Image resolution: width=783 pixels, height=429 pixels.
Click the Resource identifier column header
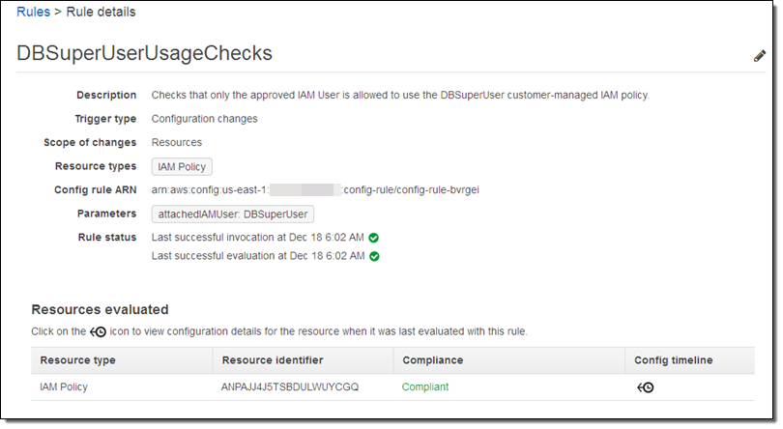coord(272,360)
